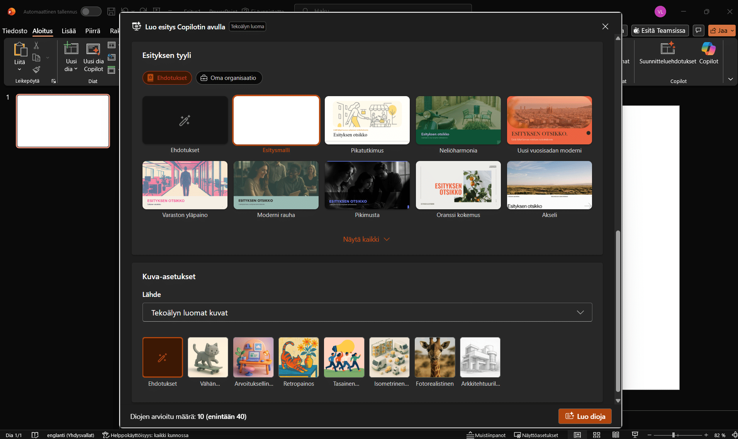Expand Näytä kaikki styles list
Viewport: 738px width, 439px height.
tap(366, 239)
